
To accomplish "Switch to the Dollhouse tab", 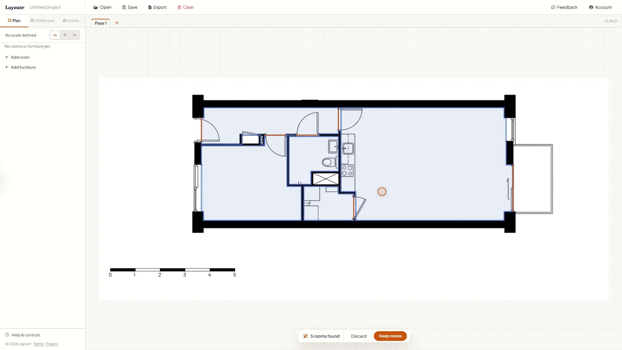I will tap(42, 20).
